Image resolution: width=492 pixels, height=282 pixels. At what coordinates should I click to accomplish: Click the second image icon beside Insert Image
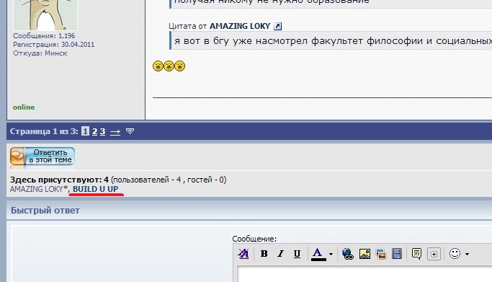click(381, 254)
